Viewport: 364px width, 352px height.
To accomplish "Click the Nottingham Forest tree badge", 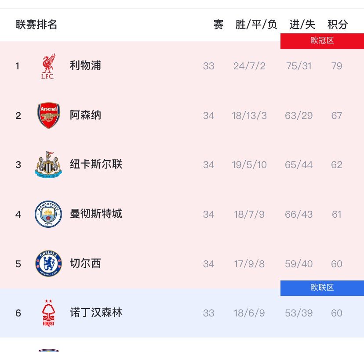I will (x=48, y=313).
